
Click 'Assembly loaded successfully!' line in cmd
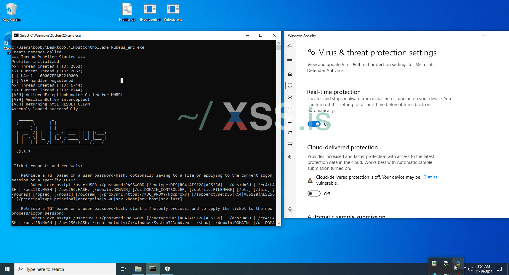[x=46, y=109]
